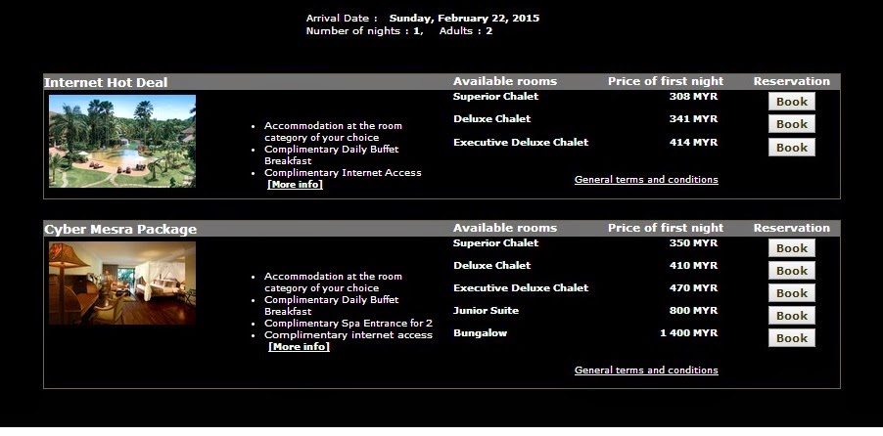This screenshot has width=883, height=436.
Task: Book the 470 MYR Executive Deluxe Chalet
Action: 791,293
